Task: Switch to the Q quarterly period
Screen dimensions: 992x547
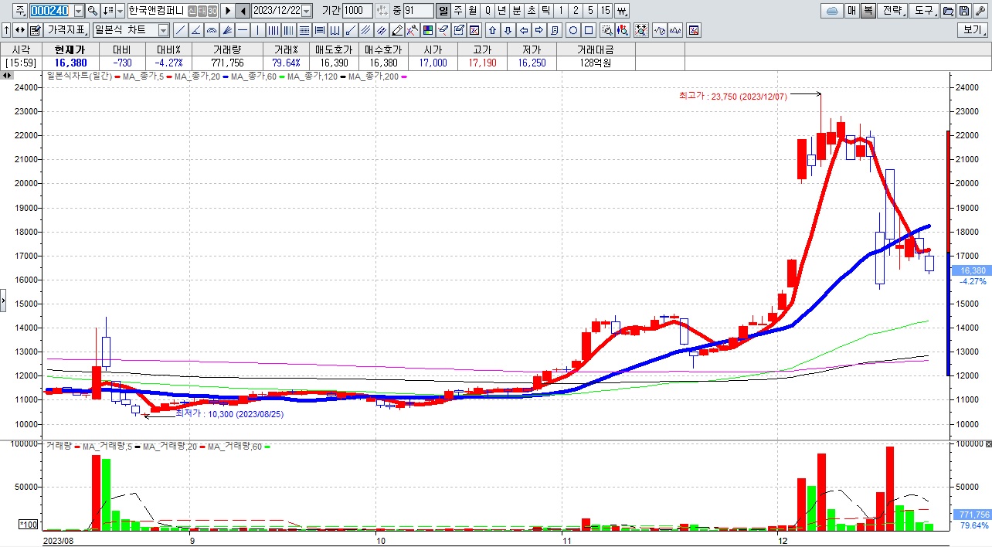Action: [x=488, y=11]
